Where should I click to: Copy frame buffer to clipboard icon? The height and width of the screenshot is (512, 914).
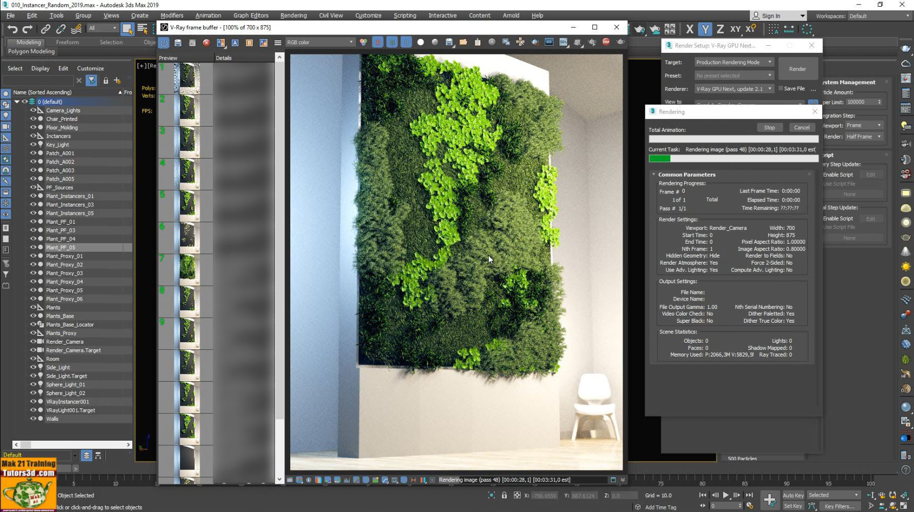point(478,43)
